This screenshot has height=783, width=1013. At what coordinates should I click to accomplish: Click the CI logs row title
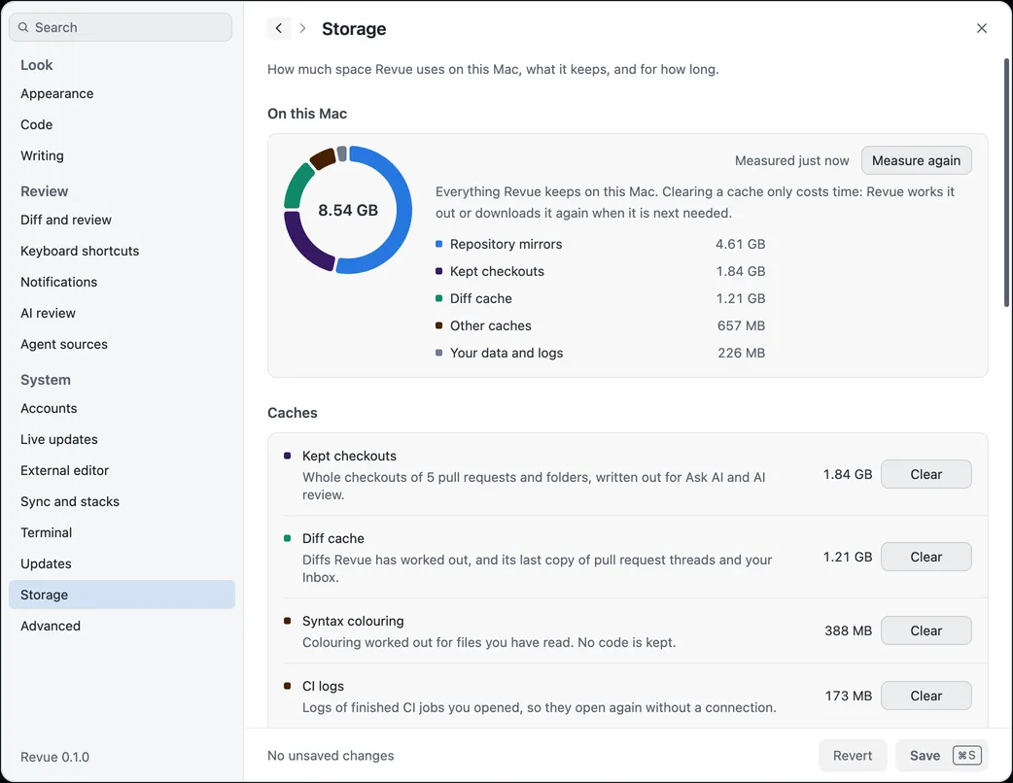(x=323, y=686)
